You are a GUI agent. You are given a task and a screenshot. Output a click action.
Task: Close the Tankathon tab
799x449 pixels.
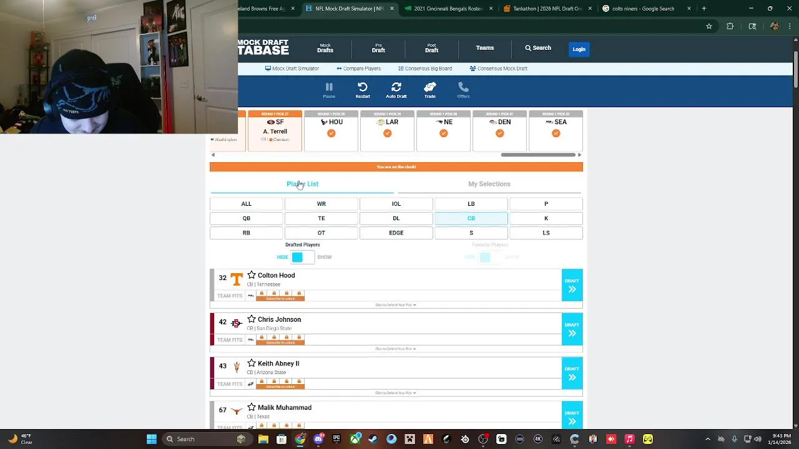pos(591,9)
